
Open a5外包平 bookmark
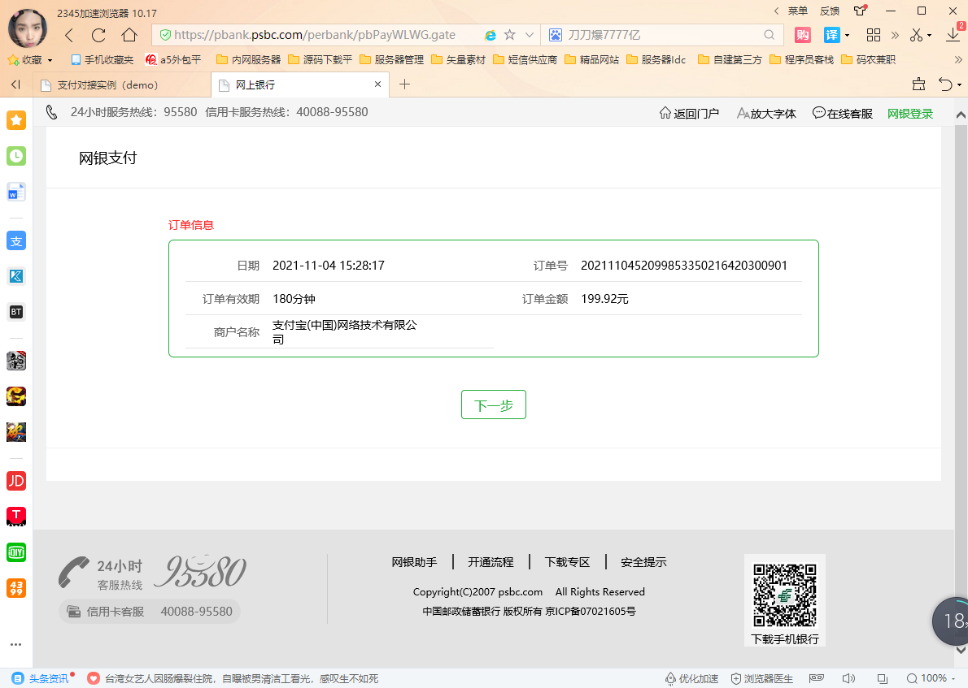click(x=173, y=60)
